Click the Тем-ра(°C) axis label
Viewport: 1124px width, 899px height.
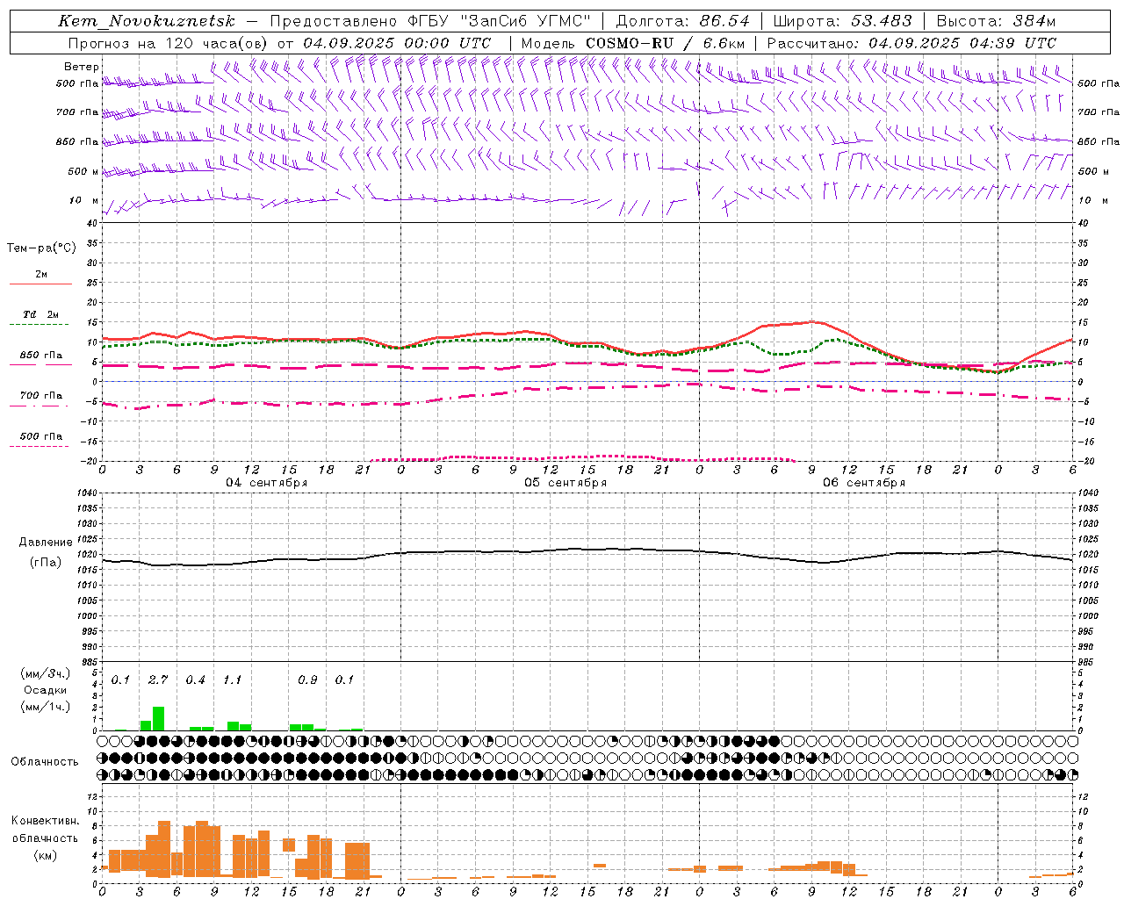click(x=41, y=248)
